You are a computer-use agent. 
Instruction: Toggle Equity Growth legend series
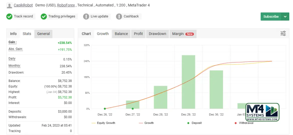(103, 123)
